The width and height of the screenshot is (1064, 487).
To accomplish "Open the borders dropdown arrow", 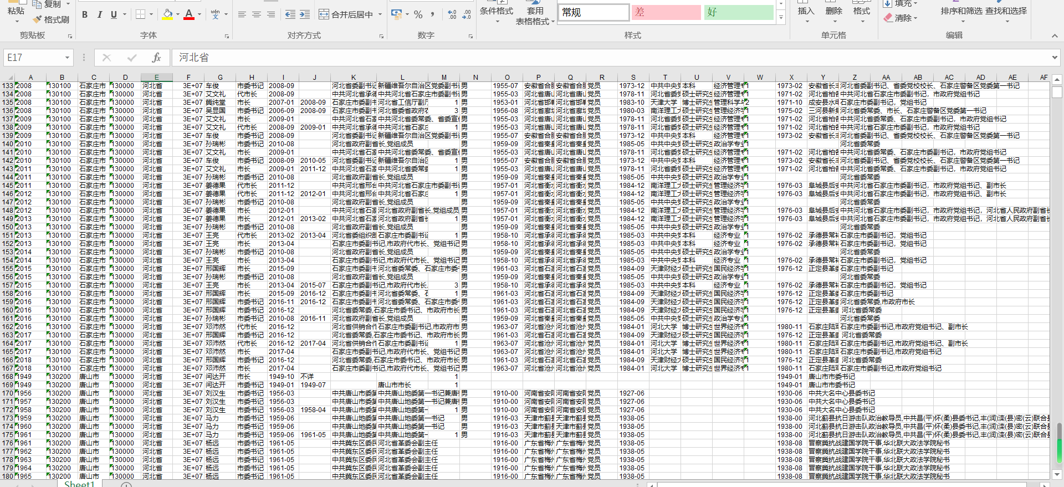I will click(152, 15).
